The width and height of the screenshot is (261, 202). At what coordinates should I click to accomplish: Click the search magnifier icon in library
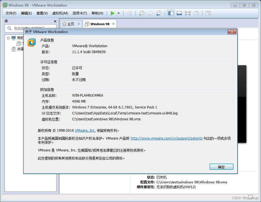point(10,28)
